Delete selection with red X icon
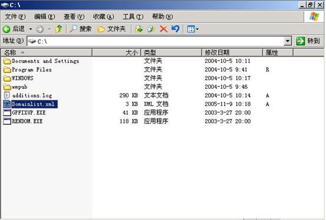Viewport: 326px width, 220px height. [x=164, y=29]
